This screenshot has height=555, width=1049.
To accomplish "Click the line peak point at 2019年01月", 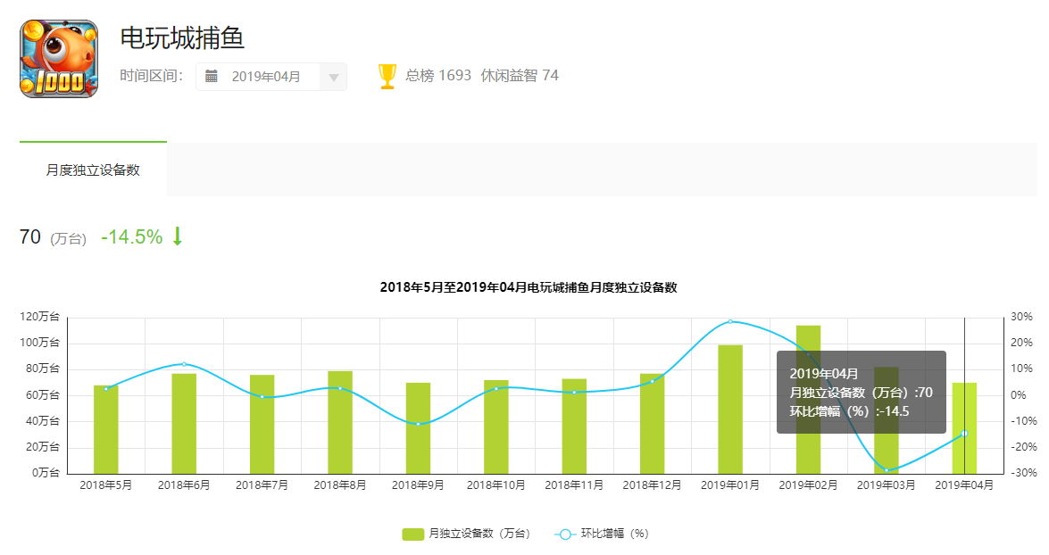I will 730,321.
